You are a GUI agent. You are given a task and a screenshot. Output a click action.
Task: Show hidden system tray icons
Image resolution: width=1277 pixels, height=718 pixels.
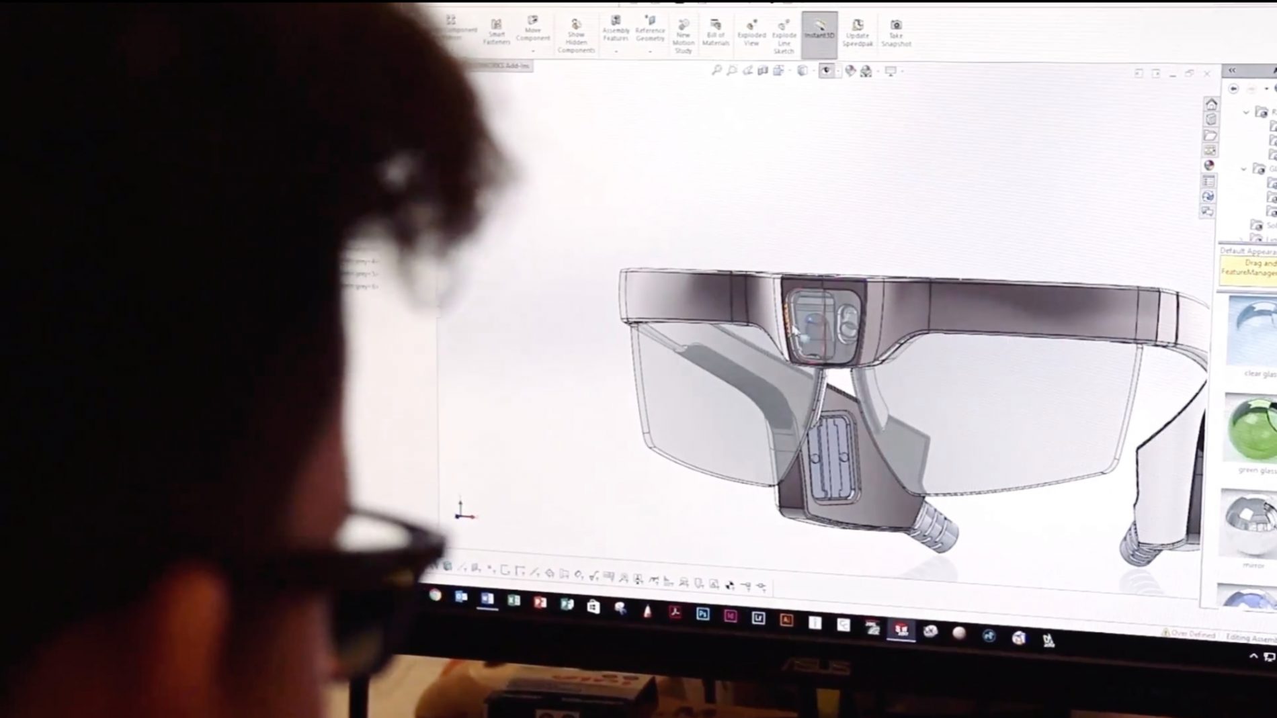[1253, 656]
